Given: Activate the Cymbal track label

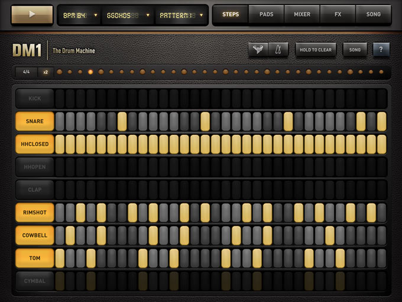Looking at the screenshot, I should point(35,281).
